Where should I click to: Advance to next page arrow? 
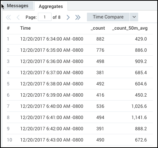tap(68, 17)
